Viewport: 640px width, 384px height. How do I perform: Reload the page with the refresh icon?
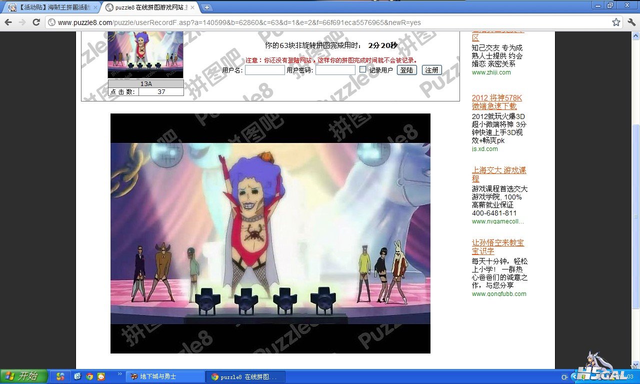click(x=36, y=22)
